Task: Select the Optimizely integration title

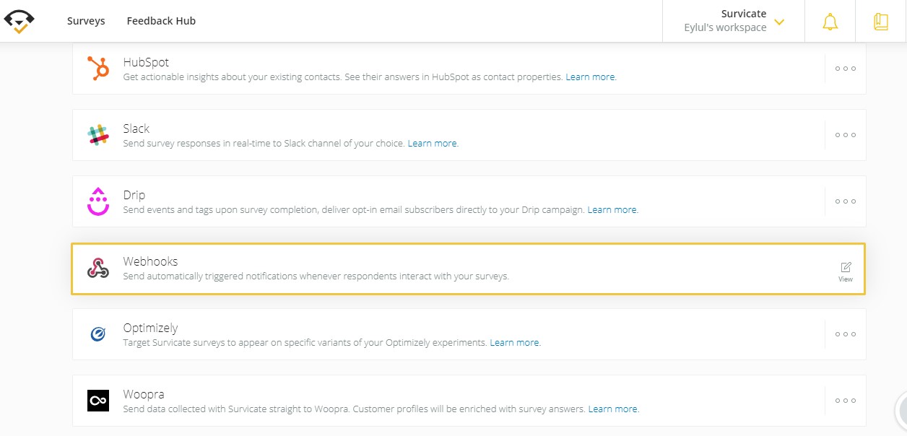Action: (x=150, y=328)
